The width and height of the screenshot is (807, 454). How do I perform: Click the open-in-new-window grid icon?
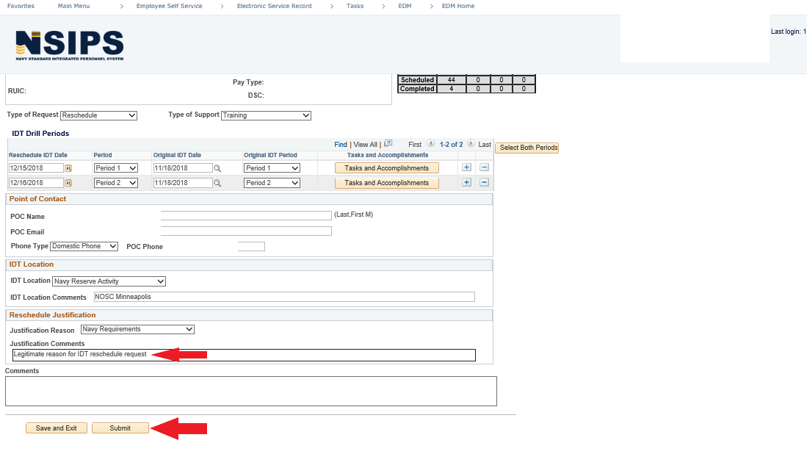(388, 144)
